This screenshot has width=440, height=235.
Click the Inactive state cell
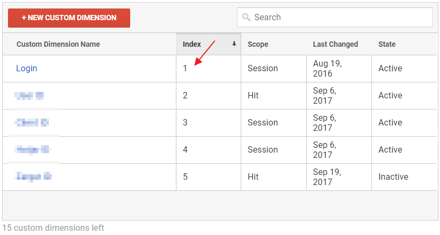[393, 177]
